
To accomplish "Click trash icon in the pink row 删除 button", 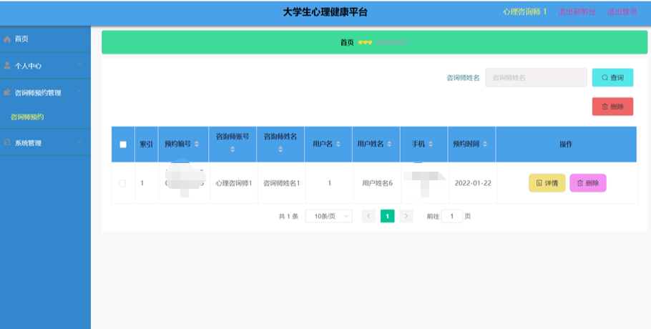I will pos(580,183).
